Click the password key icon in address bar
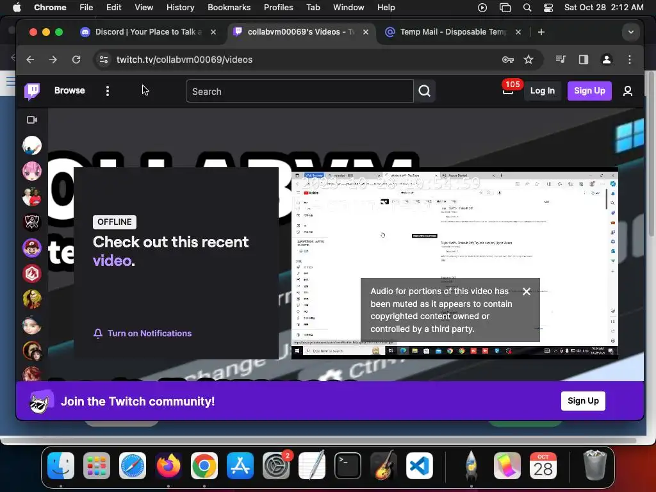 [x=508, y=60]
